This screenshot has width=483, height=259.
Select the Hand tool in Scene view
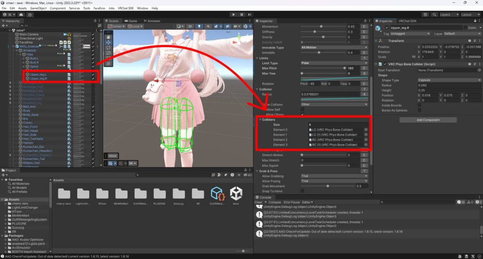click(108, 36)
